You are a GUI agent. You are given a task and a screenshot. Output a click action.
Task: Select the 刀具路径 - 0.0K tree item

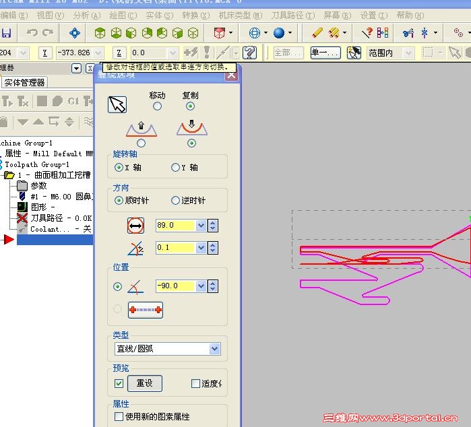pyautogui.click(x=61, y=218)
